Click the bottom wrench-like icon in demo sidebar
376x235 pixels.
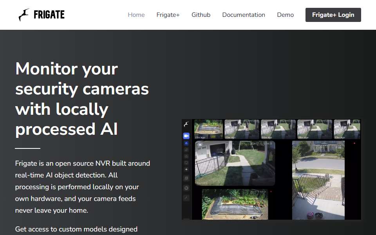pos(186,198)
